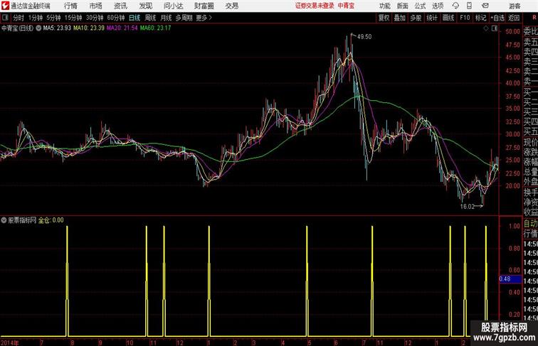The image size is (538, 346).
Task: Open the 公式 menu
Action: click(x=420, y=6)
